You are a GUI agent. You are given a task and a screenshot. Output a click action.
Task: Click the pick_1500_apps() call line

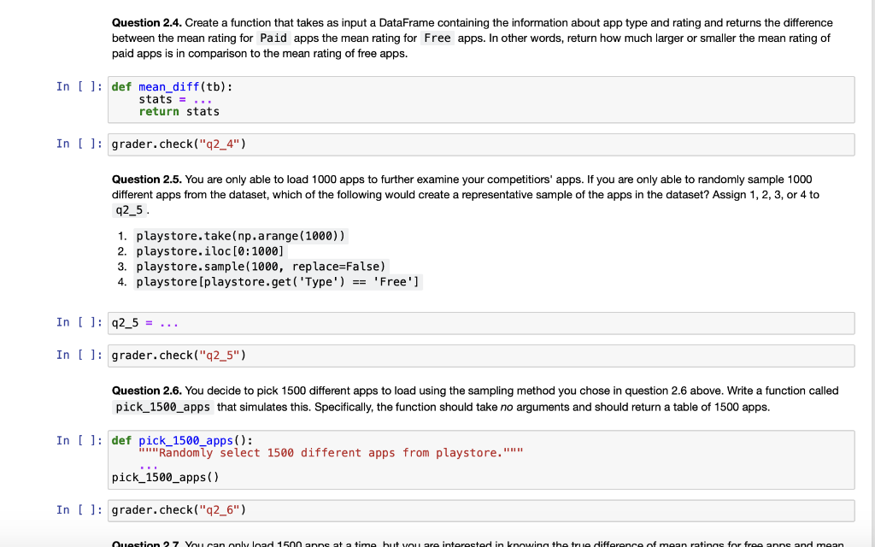click(x=166, y=477)
